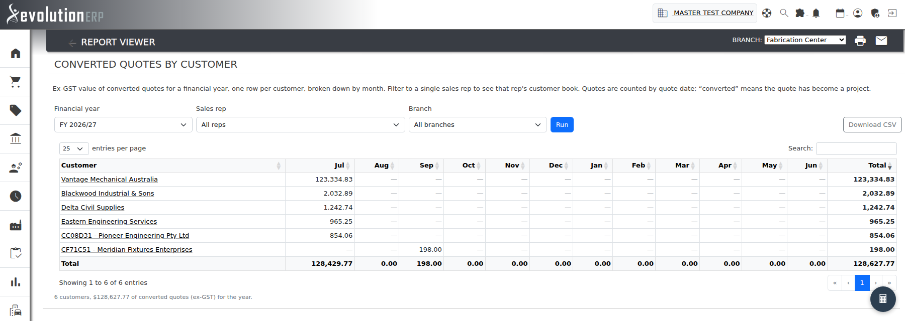Viewport: 905px width, 321px height.
Task: Open the puzzle piece extensions icon
Action: pyautogui.click(x=800, y=13)
